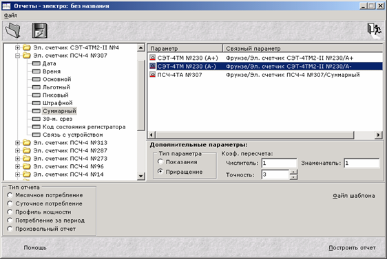Click the tree's scroll-down arrow
Image resolution: width=387 pixels, height=259 pixels.
pos(140,176)
